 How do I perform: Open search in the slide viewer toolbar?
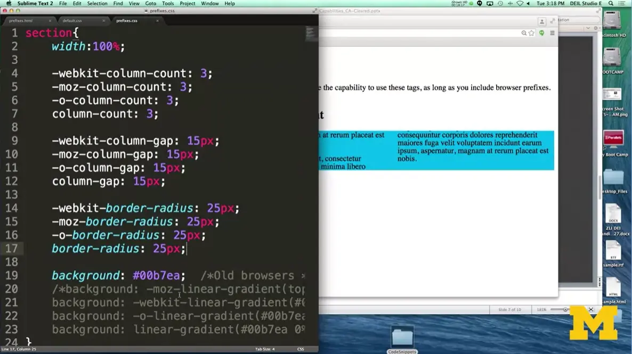pyautogui.click(x=524, y=32)
